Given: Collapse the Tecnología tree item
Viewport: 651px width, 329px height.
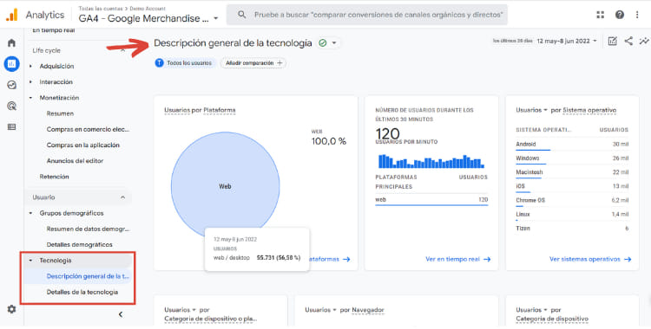Looking at the screenshot, I should (30, 261).
